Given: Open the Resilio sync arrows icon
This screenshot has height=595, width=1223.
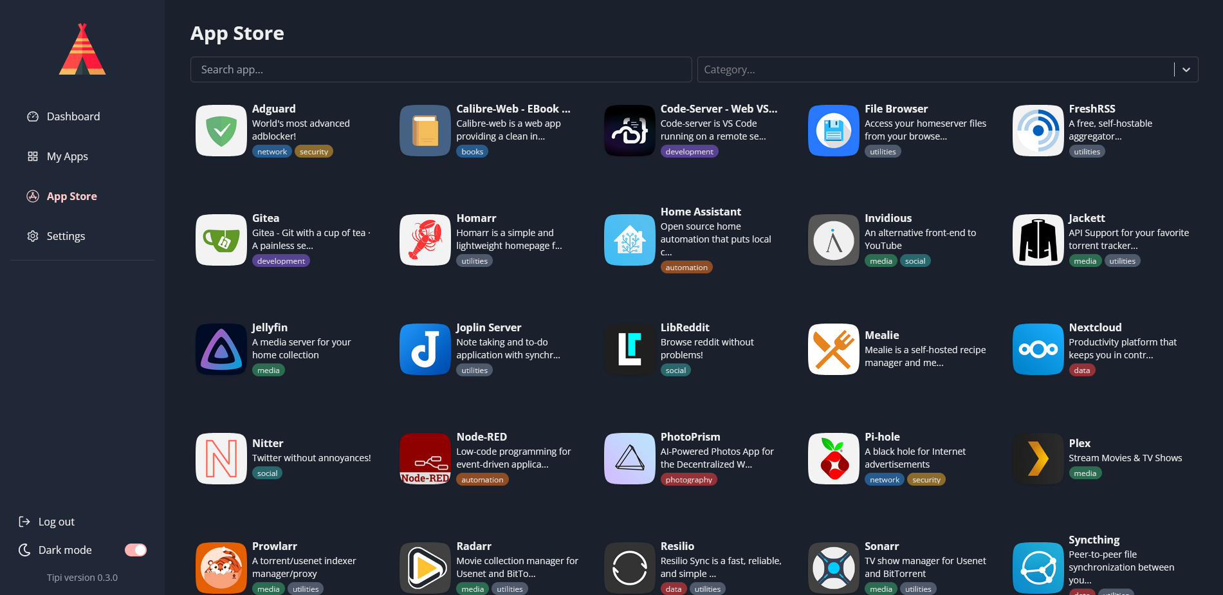Looking at the screenshot, I should click(630, 568).
